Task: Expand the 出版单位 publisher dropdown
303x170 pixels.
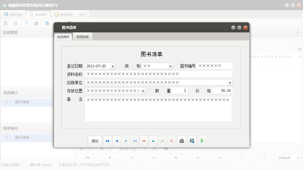Action: (229, 82)
